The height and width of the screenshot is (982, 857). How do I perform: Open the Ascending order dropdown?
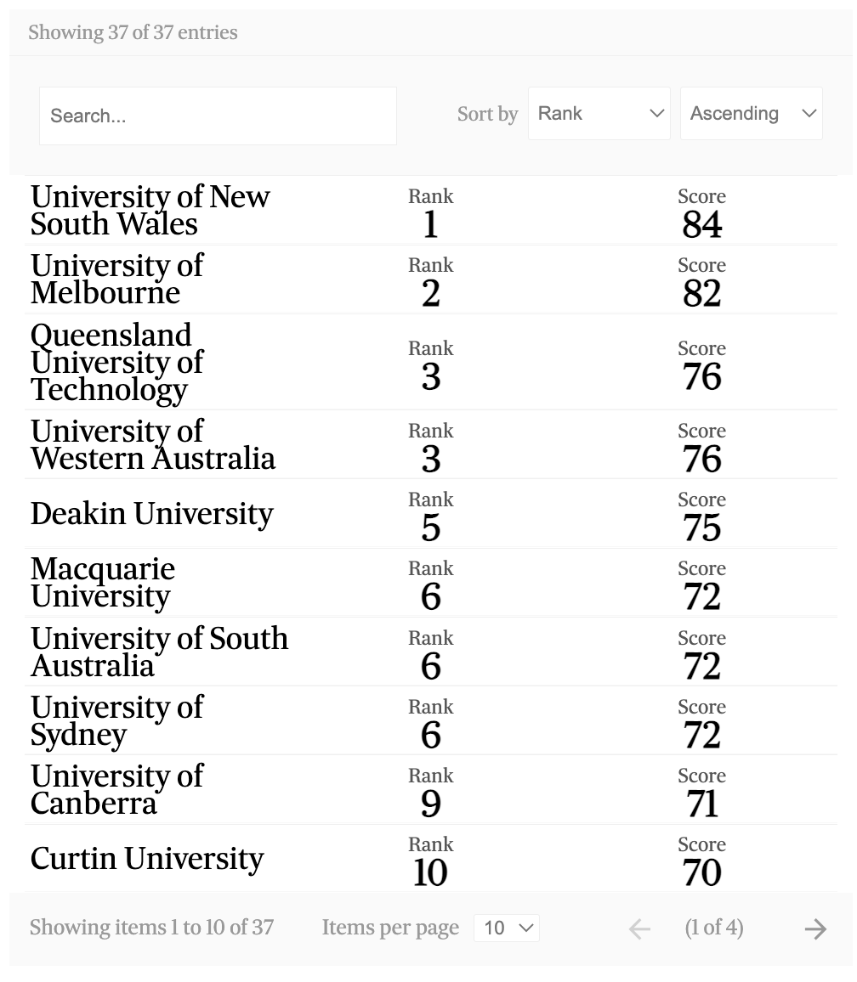tap(751, 114)
